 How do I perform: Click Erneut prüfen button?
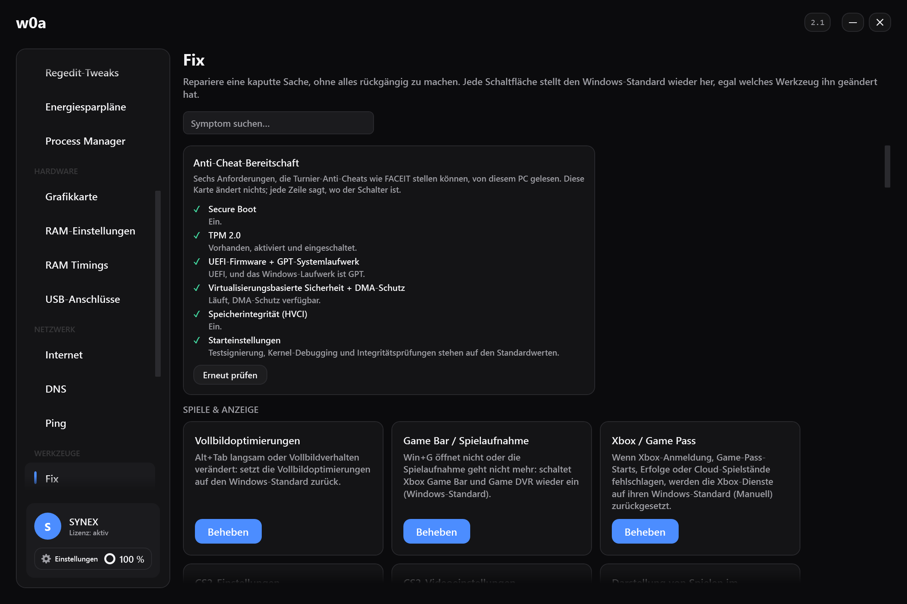coord(230,375)
